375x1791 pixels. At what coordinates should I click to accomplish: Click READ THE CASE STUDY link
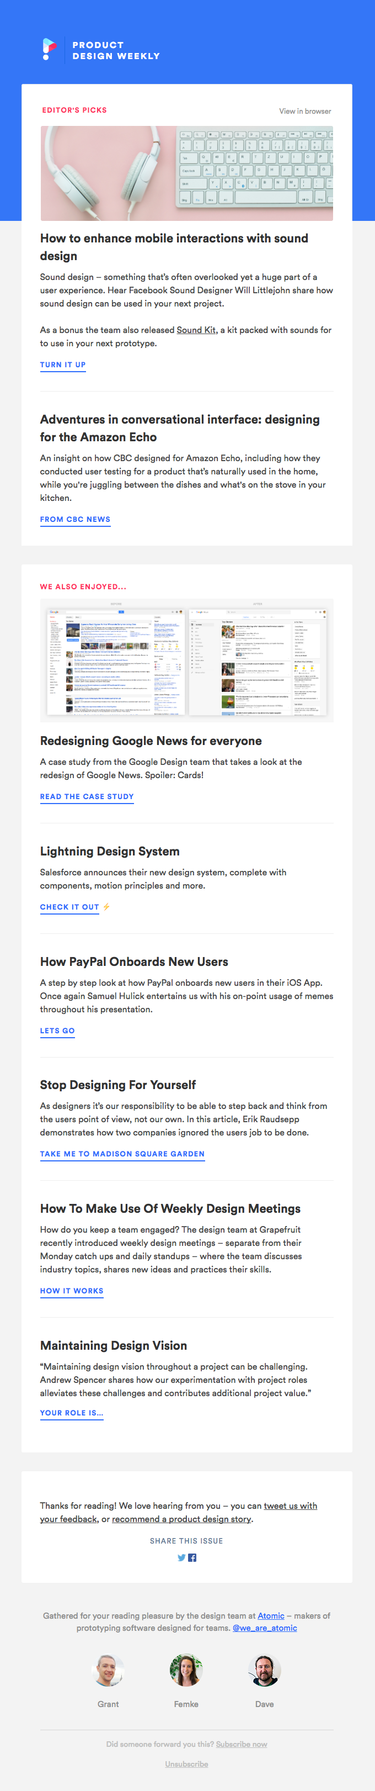click(x=87, y=797)
